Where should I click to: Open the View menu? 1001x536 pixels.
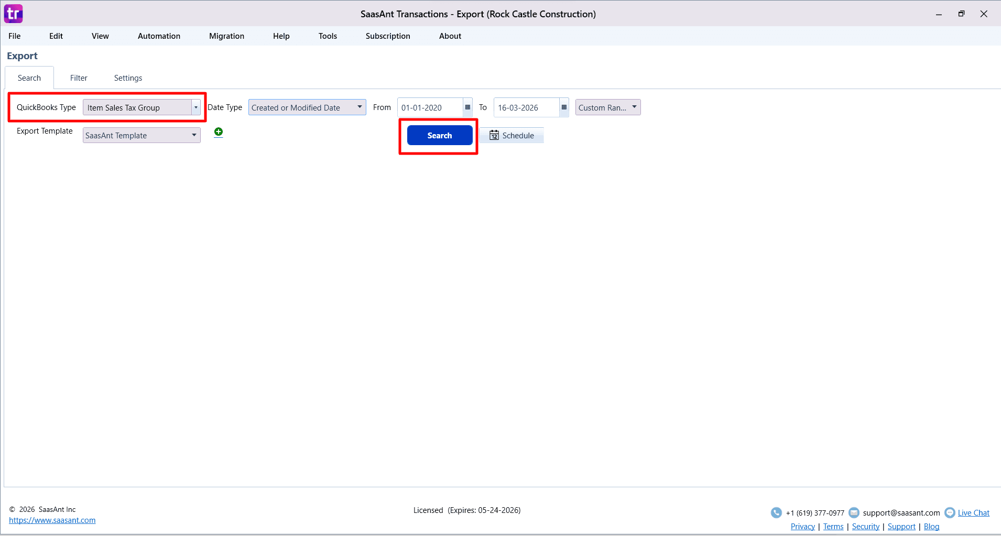100,36
